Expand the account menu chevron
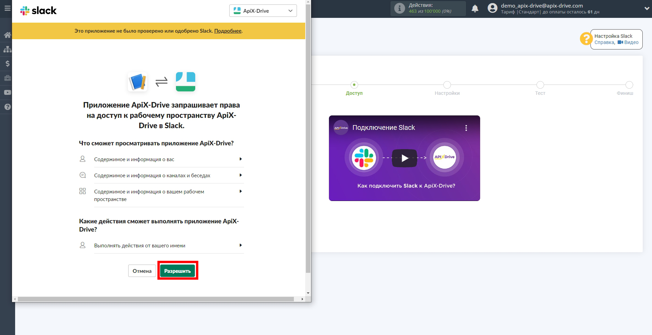The height and width of the screenshot is (335, 652). tap(647, 8)
